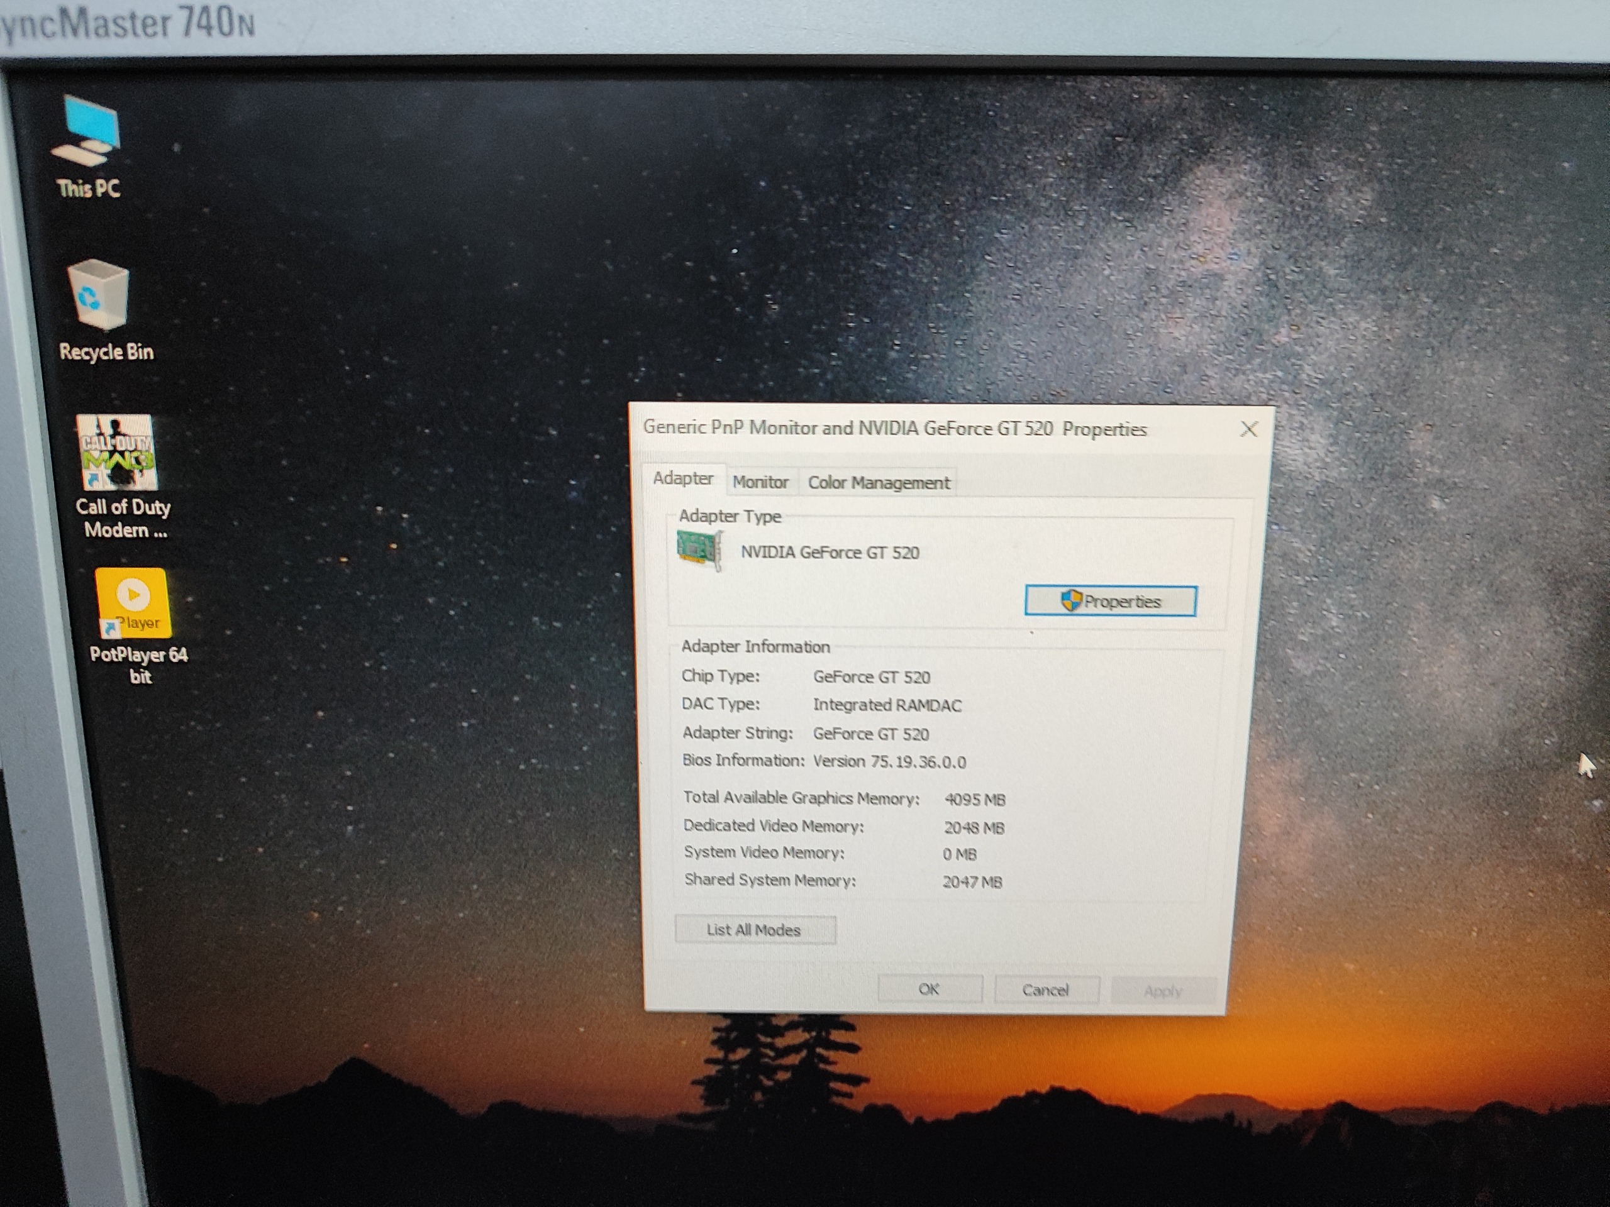Image resolution: width=1610 pixels, height=1207 pixels.
Task: Click the Recycle Bin label text
Action: tap(106, 351)
